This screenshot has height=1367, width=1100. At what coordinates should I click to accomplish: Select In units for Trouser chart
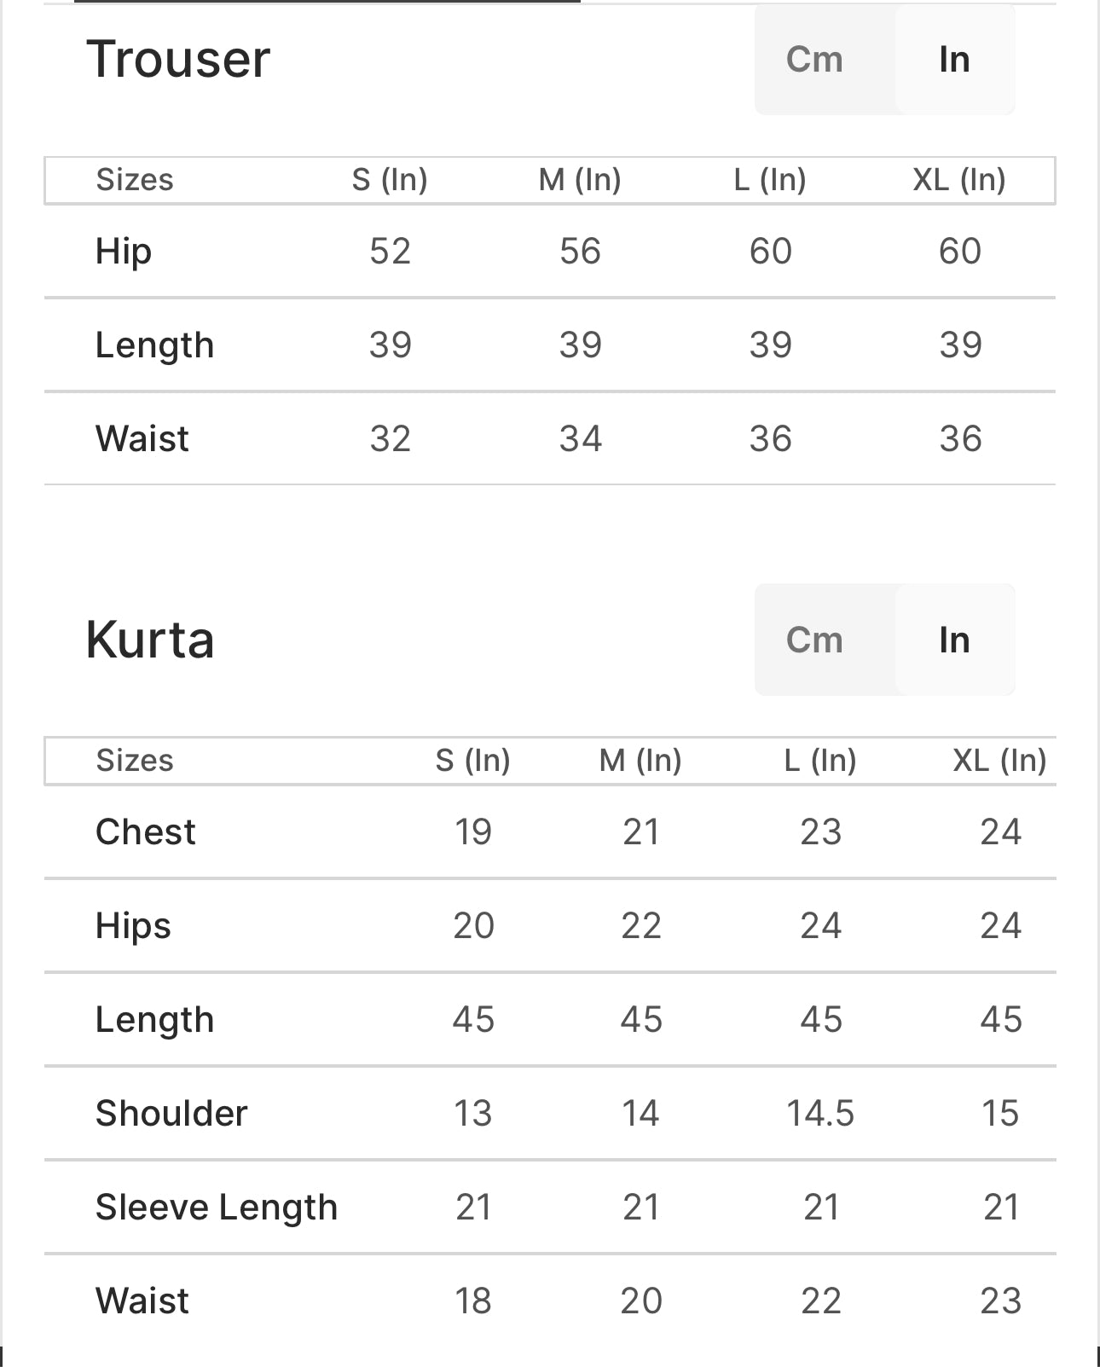(x=954, y=60)
